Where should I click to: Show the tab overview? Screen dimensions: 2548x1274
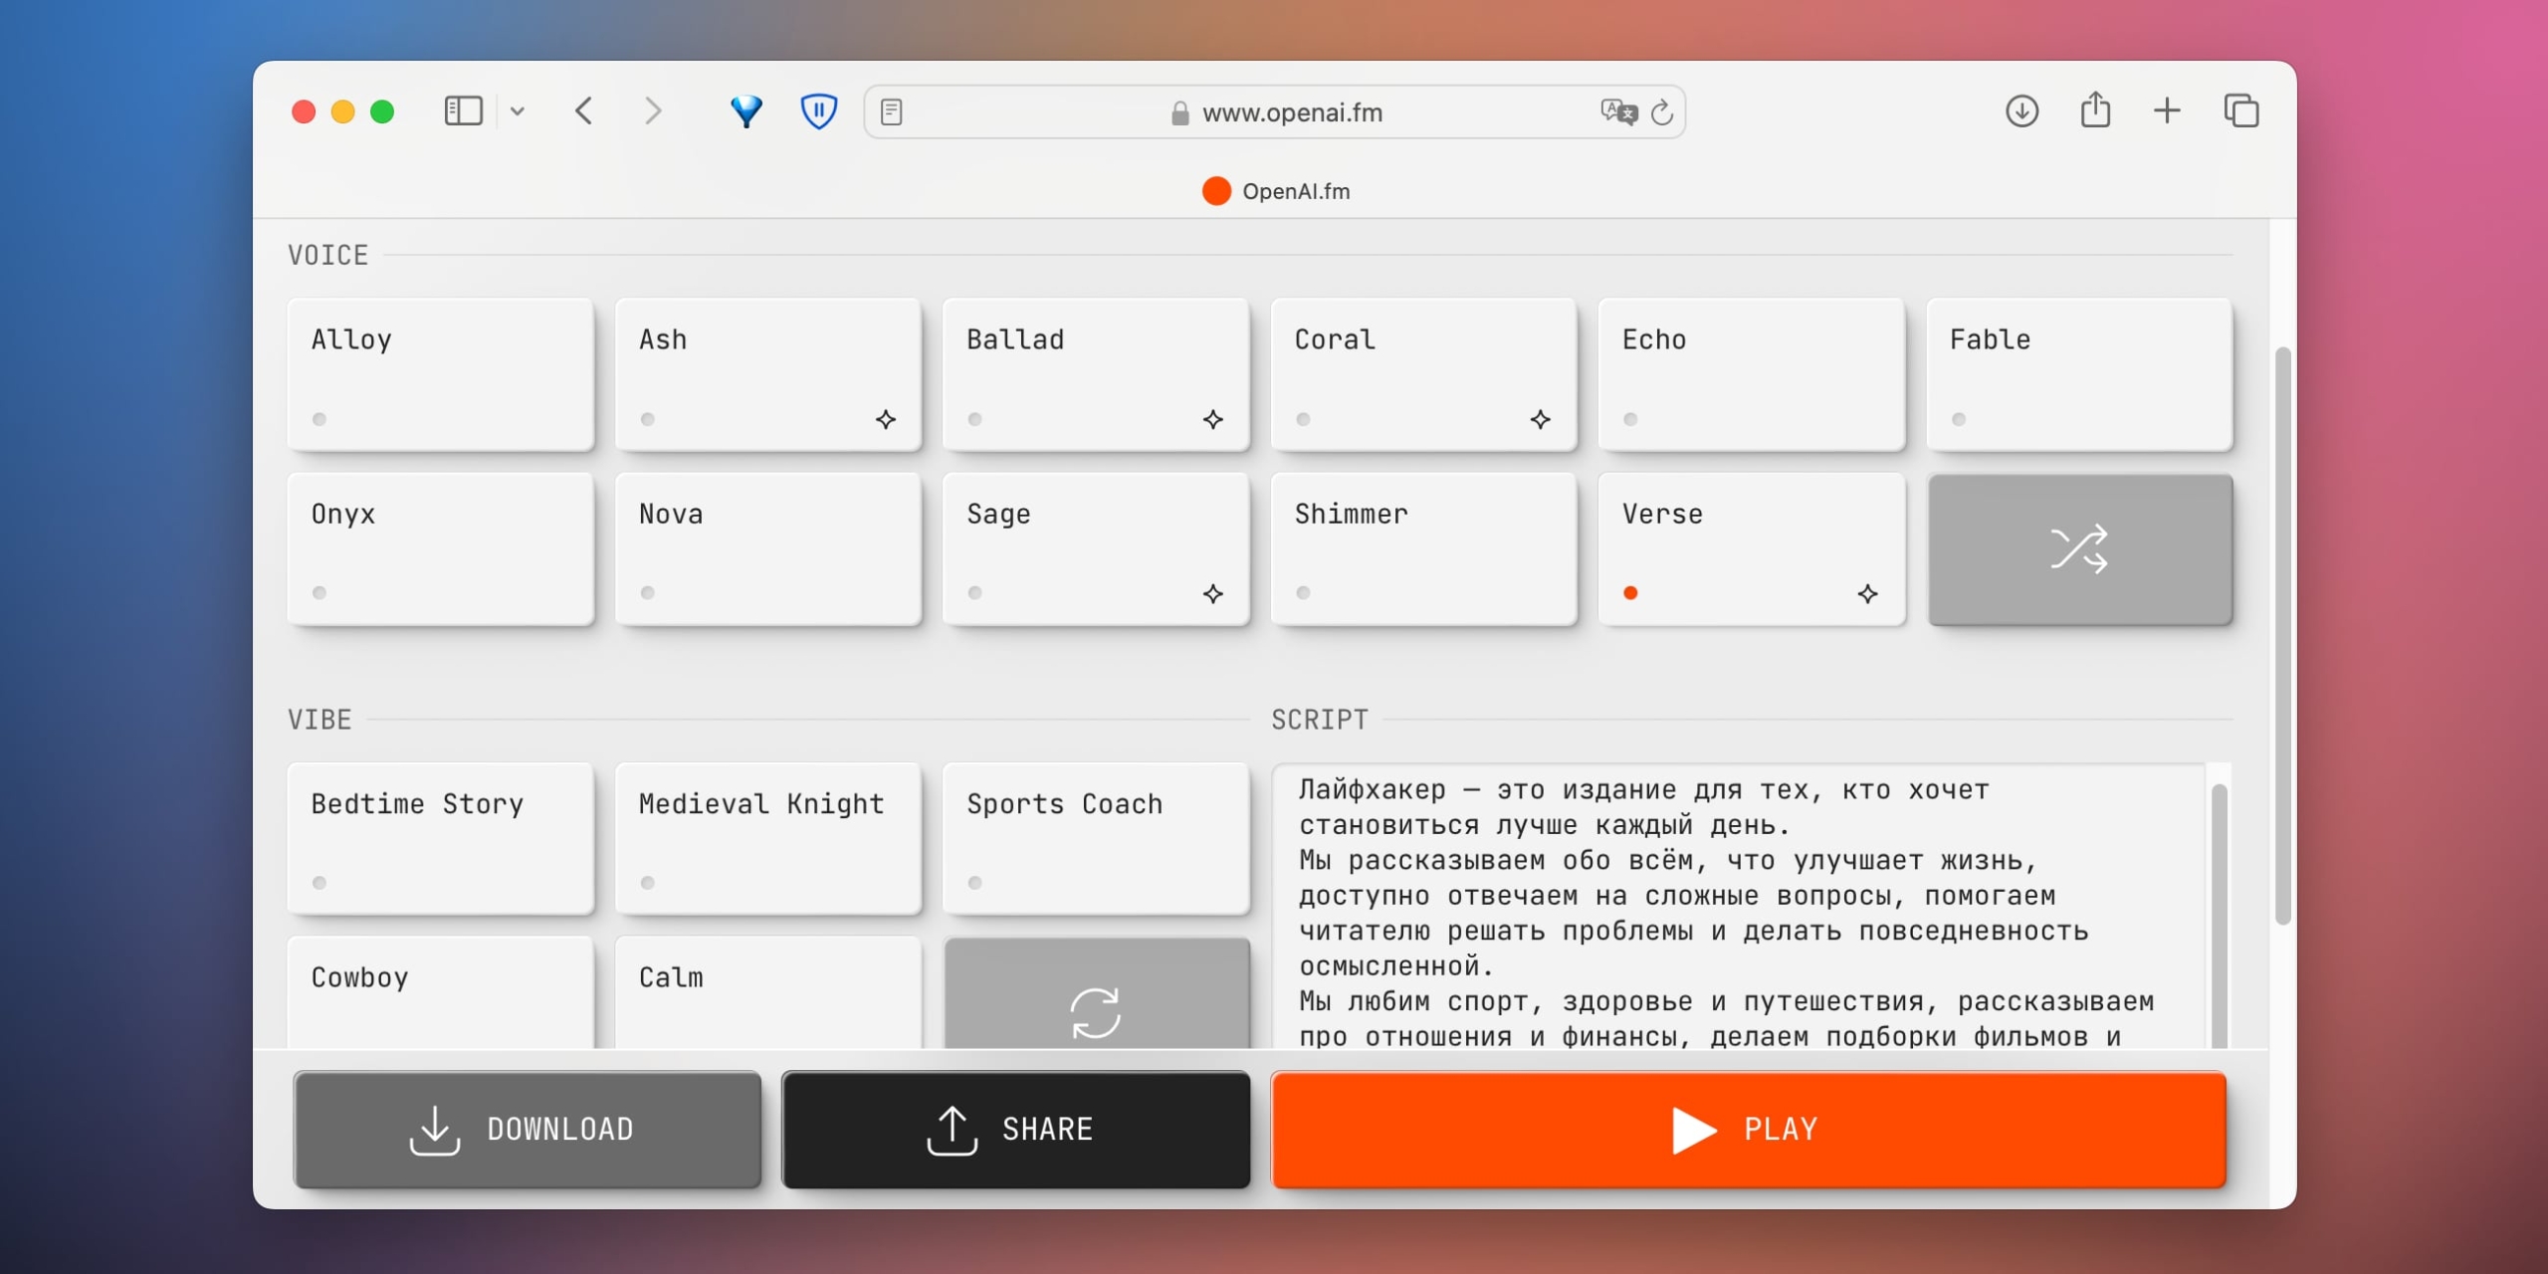pos(2240,110)
